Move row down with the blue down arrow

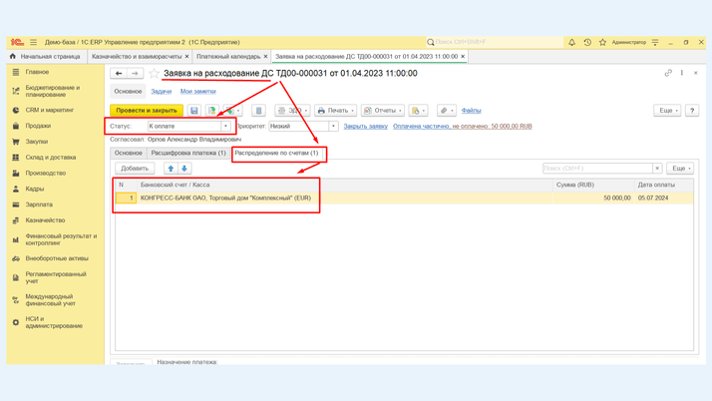pos(184,169)
